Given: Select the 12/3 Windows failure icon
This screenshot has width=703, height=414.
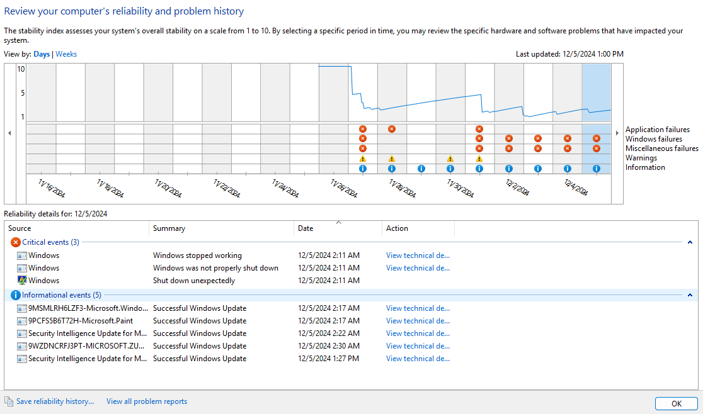Looking at the screenshot, I should pyautogui.click(x=538, y=139).
